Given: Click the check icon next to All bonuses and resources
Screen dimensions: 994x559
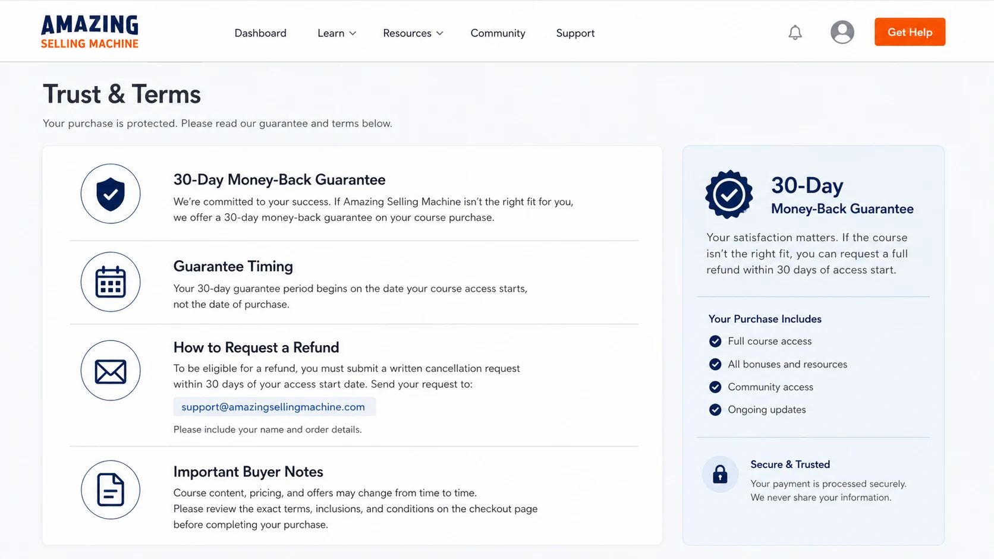Looking at the screenshot, I should click(715, 364).
